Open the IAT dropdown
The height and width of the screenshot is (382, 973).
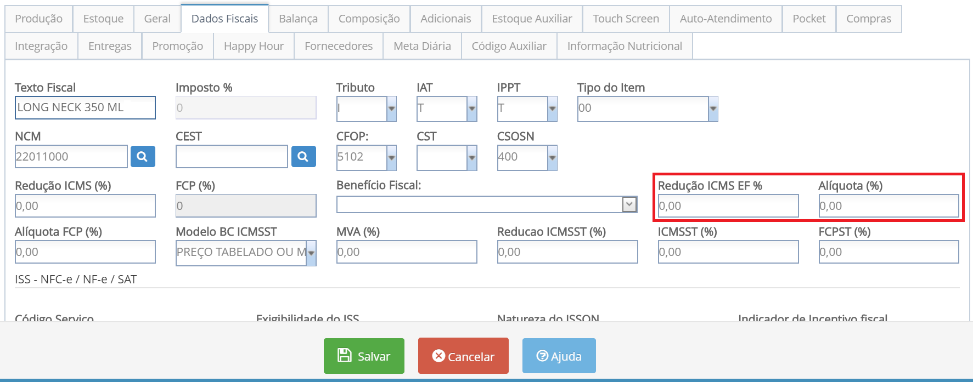click(x=471, y=109)
